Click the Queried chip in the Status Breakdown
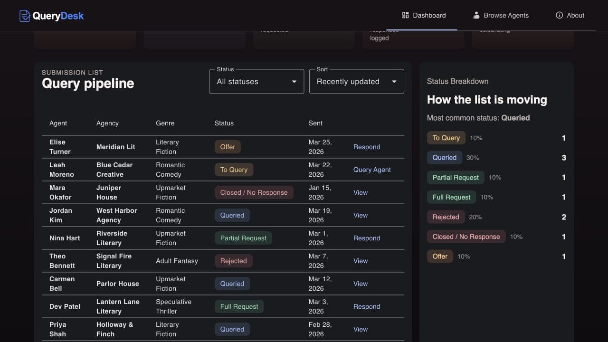This screenshot has width=608, height=342. coord(444,158)
